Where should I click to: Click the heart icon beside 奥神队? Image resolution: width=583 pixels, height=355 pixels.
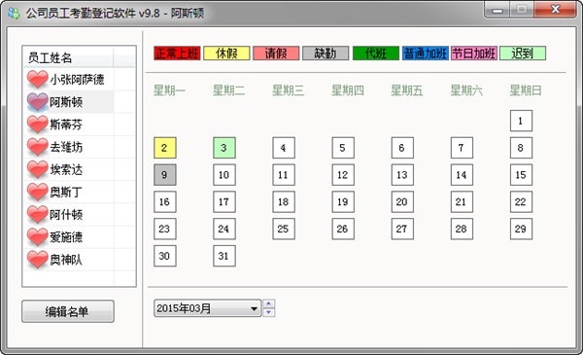click(38, 260)
